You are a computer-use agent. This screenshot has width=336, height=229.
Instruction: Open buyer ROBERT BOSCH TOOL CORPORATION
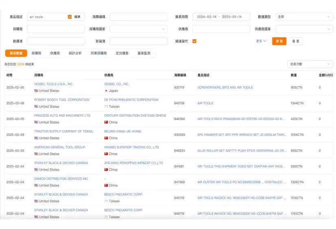[62, 100]
